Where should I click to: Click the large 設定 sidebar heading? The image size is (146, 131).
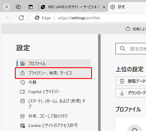[x=23, y=48]
